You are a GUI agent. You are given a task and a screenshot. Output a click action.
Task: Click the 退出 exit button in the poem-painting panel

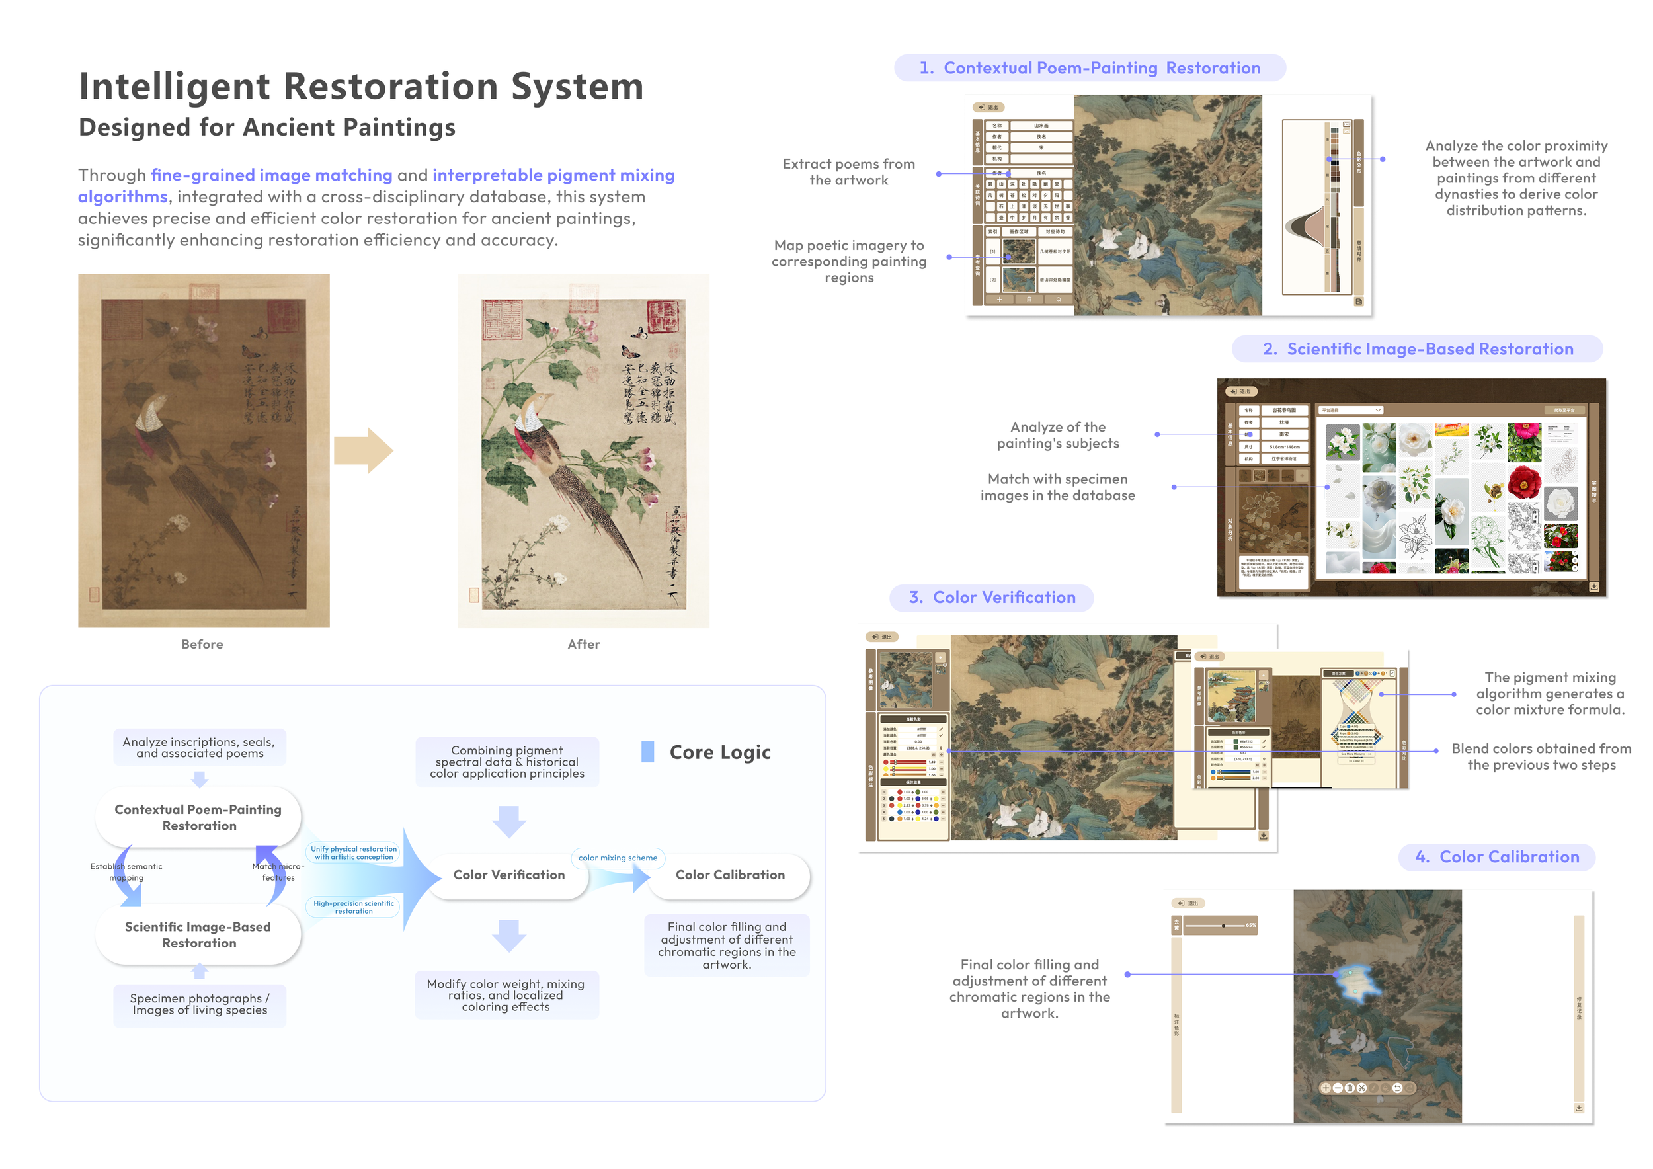[988, 107]
